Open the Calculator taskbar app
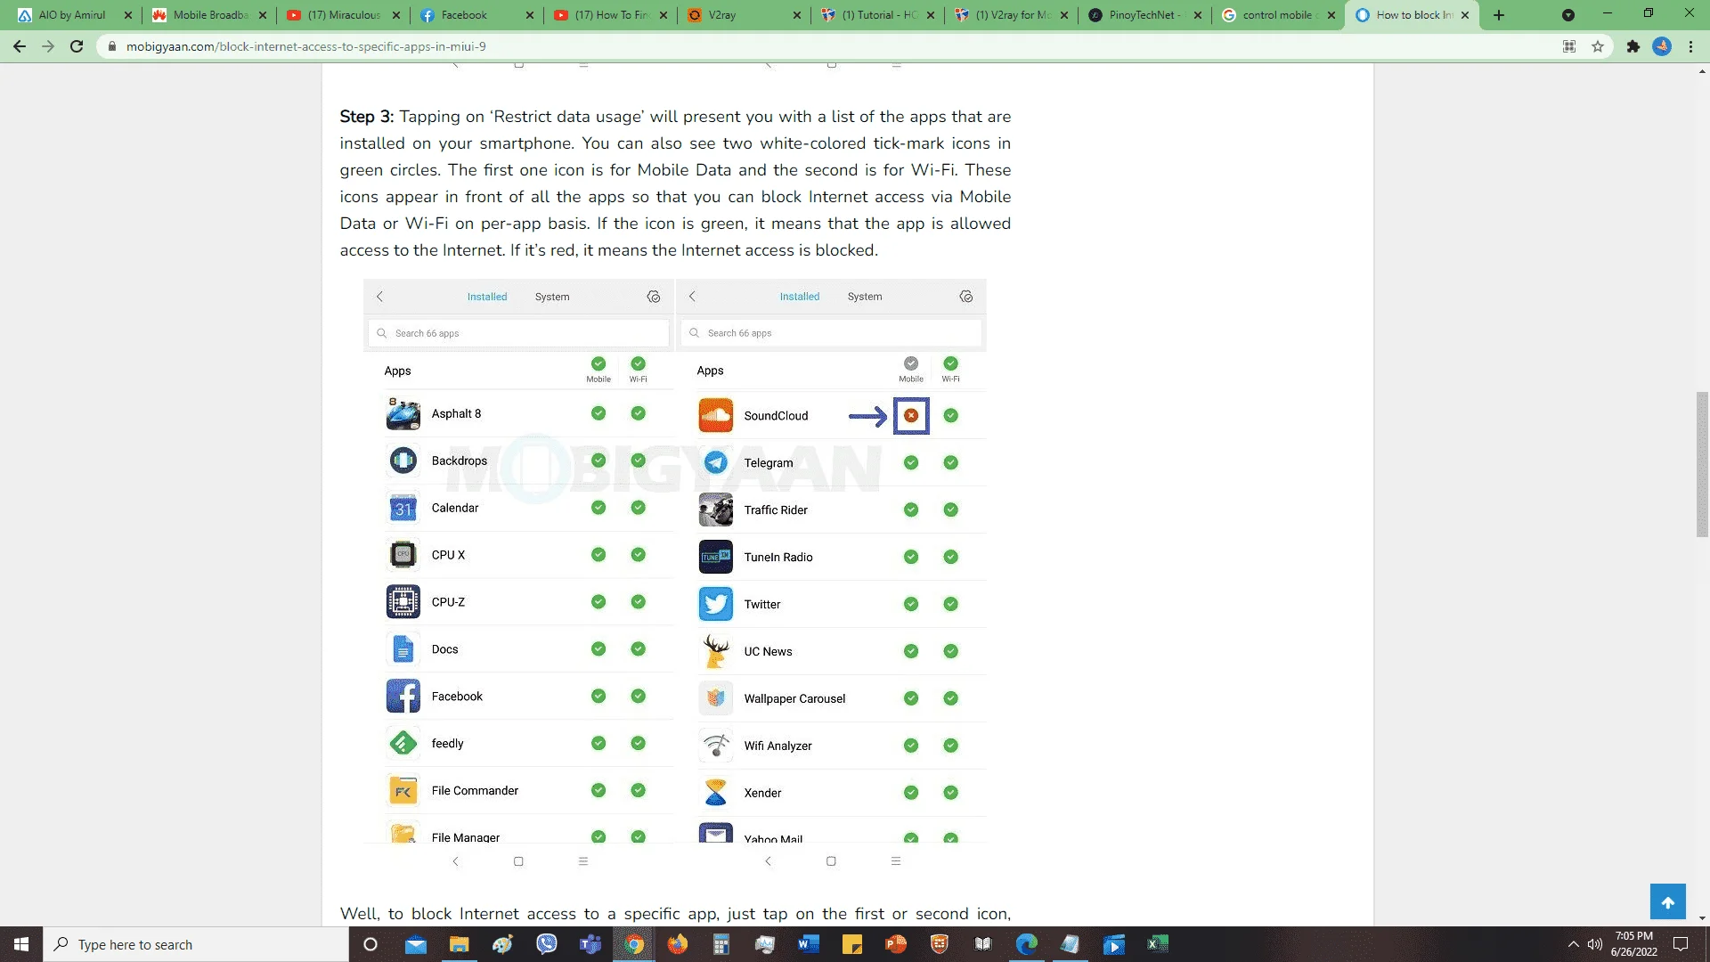This screenshot has height=962, width=1710. tap(721, 944)
